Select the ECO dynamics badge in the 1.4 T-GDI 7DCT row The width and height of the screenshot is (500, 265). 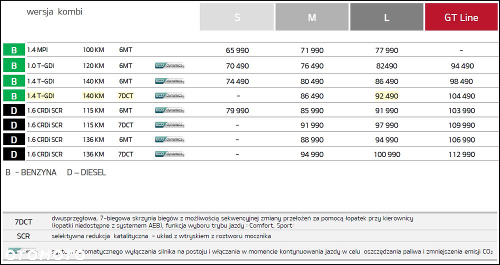point(169,95)
